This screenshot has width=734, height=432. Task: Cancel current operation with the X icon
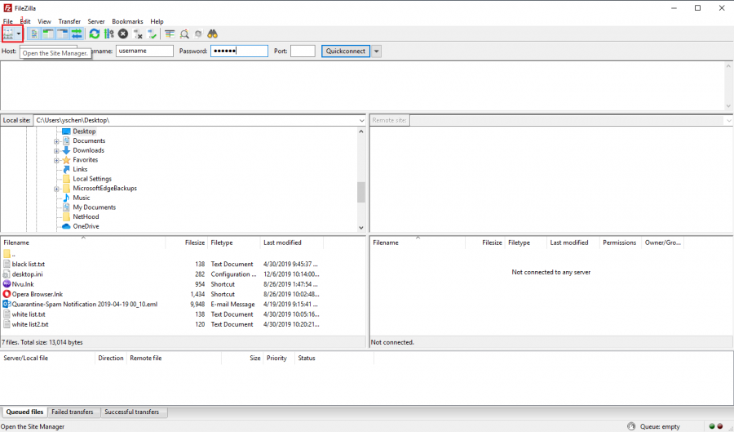tap(122, 33)
